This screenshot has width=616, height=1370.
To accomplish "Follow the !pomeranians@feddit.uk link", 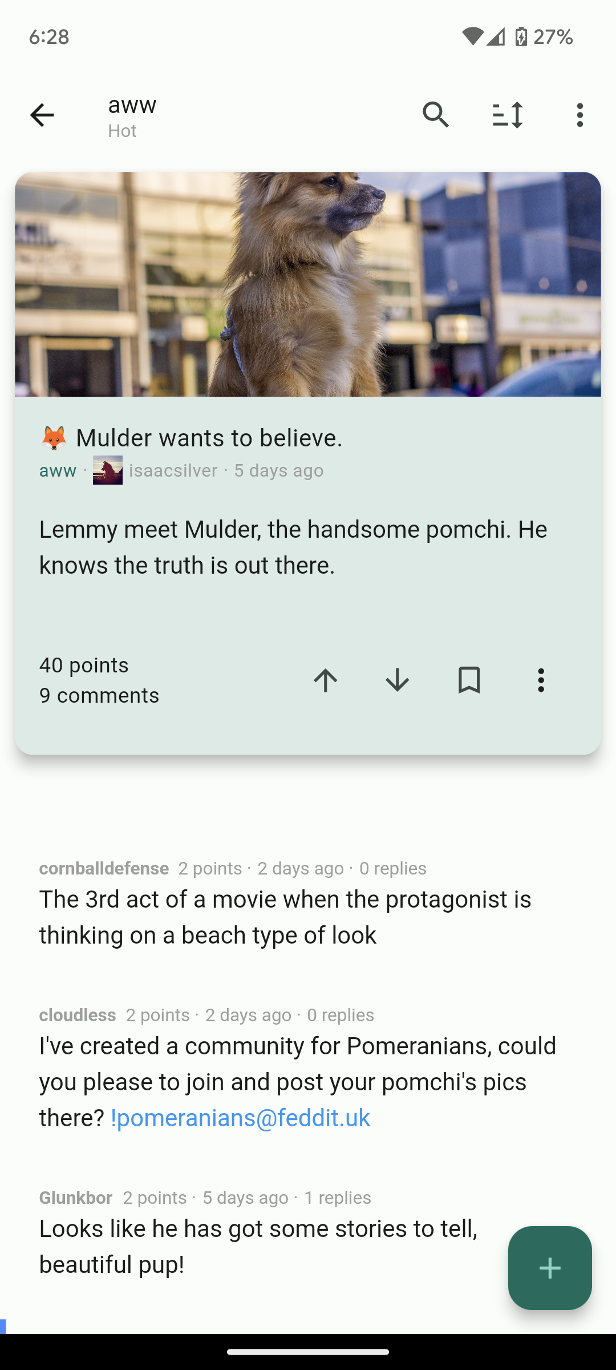I will tap(240, 1118).
